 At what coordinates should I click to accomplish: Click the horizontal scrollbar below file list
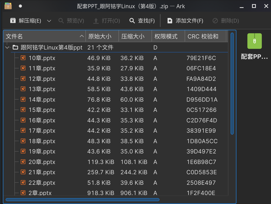83,200
